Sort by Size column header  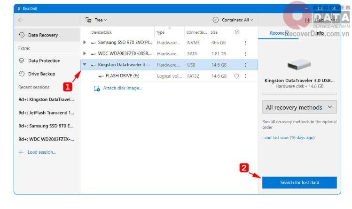click(214, 32)
